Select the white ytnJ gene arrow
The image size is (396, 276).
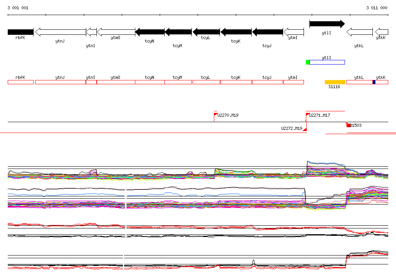click(x=60, y=32)
